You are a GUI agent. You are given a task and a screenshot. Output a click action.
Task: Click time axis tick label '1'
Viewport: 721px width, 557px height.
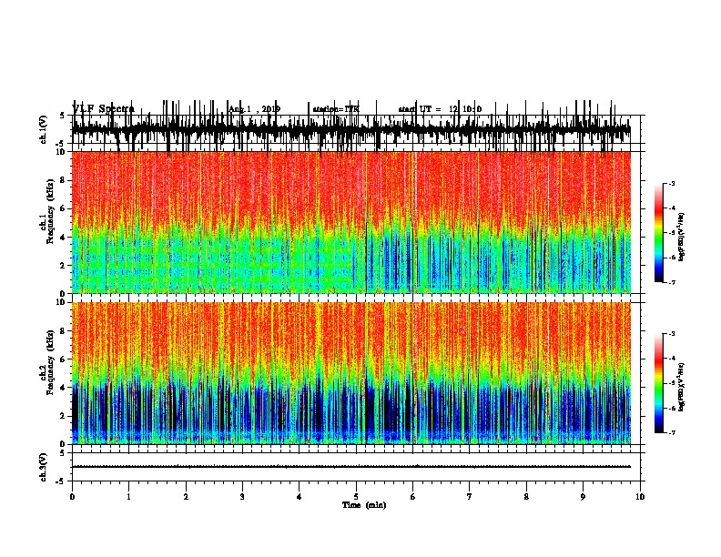coord(129,497)
